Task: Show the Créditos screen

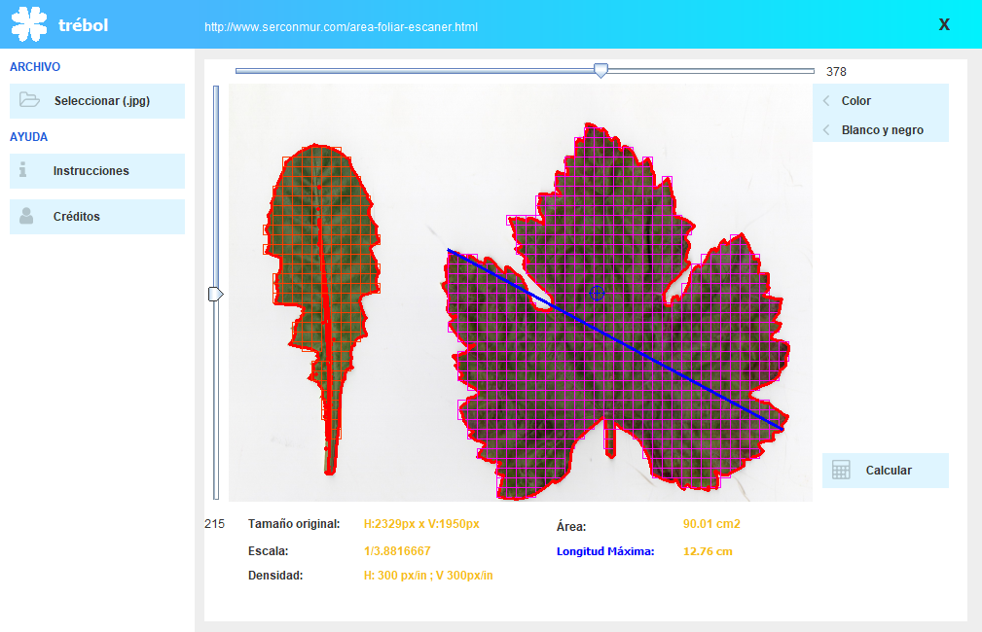Action: click(97, 217)
